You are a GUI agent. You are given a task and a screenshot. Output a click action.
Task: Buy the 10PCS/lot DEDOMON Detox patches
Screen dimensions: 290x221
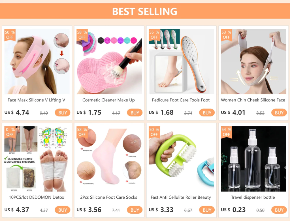pyautogui.click(x=63, y=210)
